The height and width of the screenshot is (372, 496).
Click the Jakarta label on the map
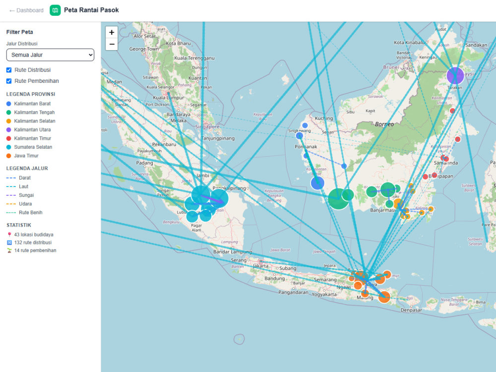pyautogui.click(x=261, y=266)
